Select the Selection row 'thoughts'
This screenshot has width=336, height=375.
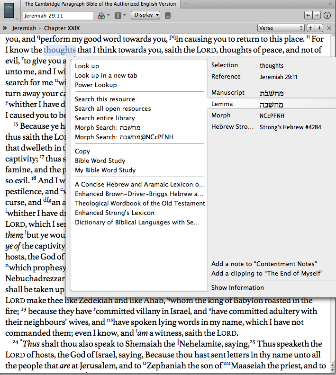(272, 65)
